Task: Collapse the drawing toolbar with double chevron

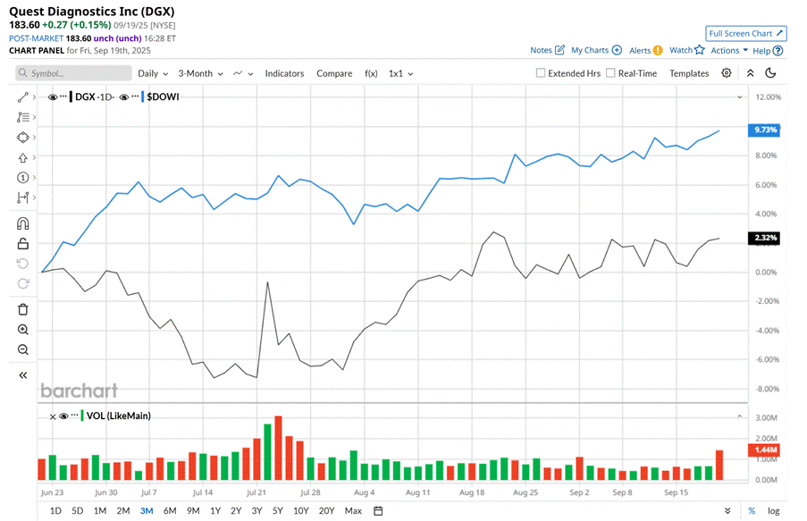Action: tap(22, 375)
